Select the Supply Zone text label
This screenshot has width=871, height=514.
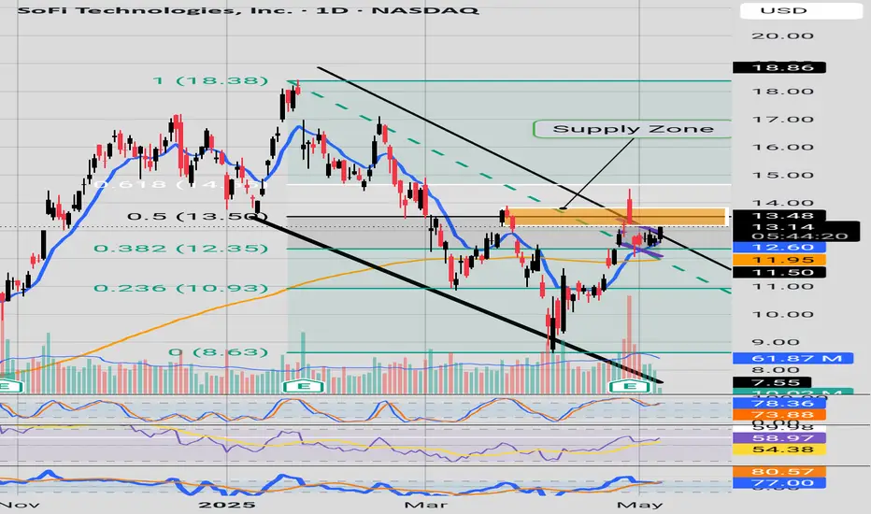pos(633,129)
